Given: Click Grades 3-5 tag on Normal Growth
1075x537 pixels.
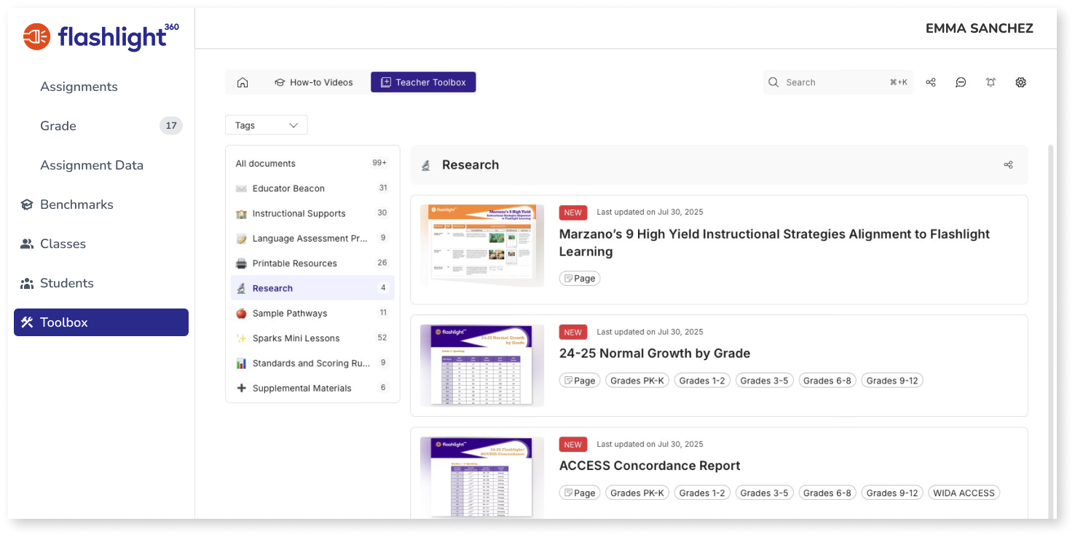Looking at the screenshot, I should coord(765,381).
